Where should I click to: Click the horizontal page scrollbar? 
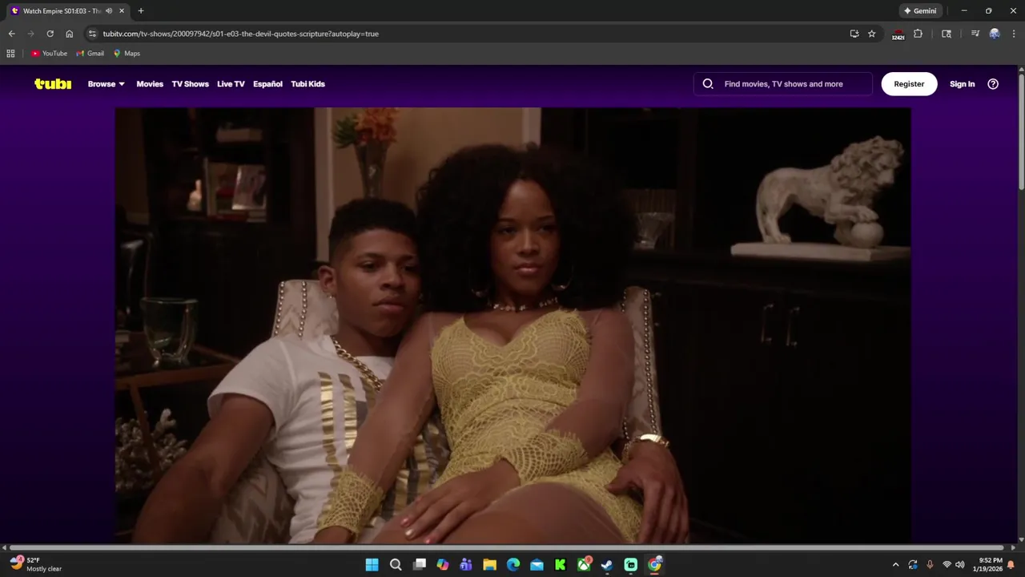[x=508, y=547]
